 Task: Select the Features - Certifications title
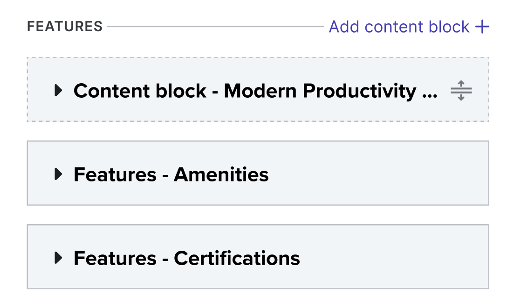186,258
